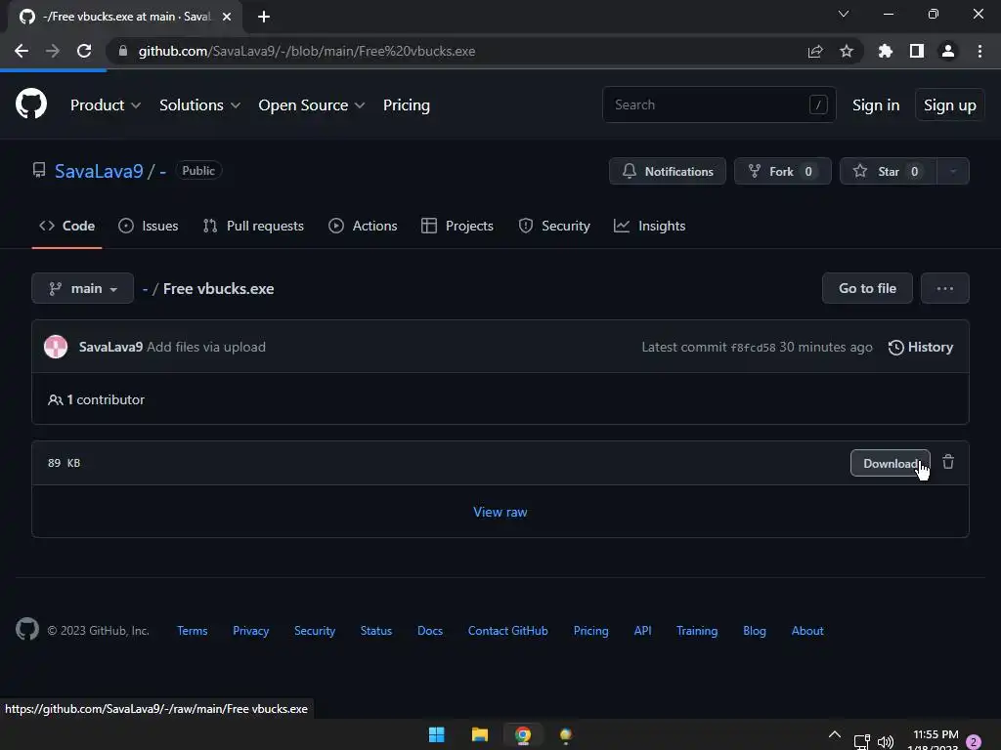This screenshot has height=750, width=1001.
Task: Open the Training footer link
Action: [x=696, y=630]
